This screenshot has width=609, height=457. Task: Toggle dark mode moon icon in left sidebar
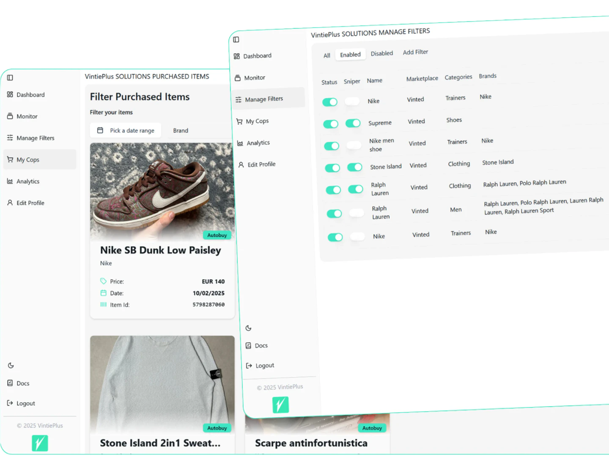(11, 366)
